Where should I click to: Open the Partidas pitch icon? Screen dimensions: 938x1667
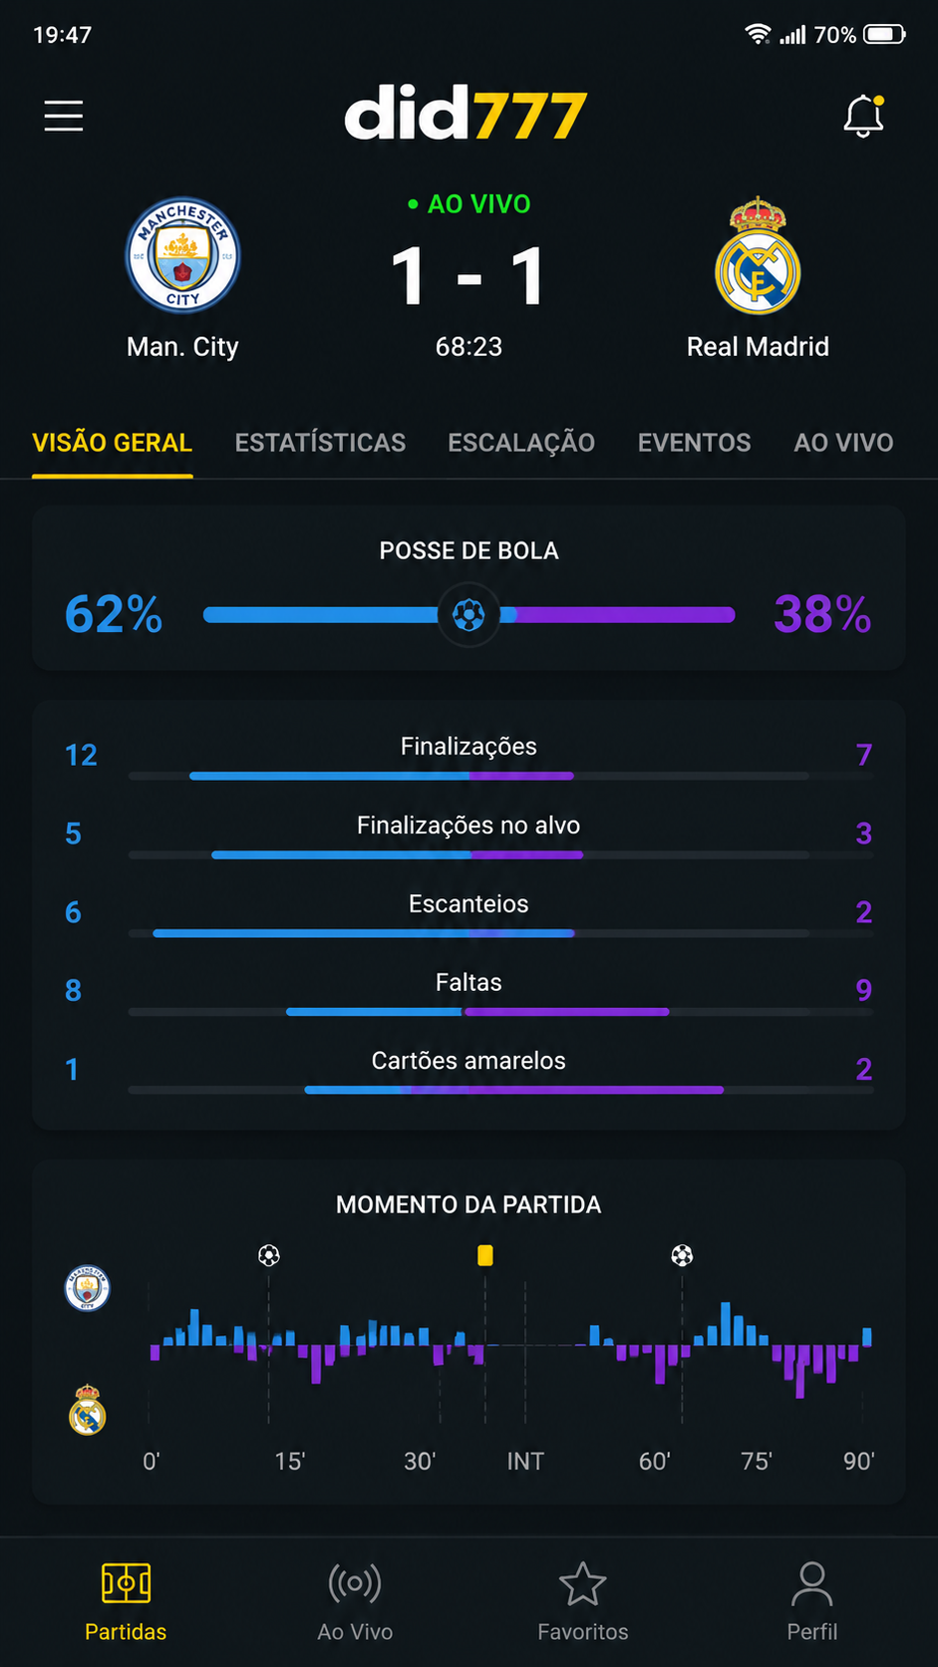click(126, 1583)
